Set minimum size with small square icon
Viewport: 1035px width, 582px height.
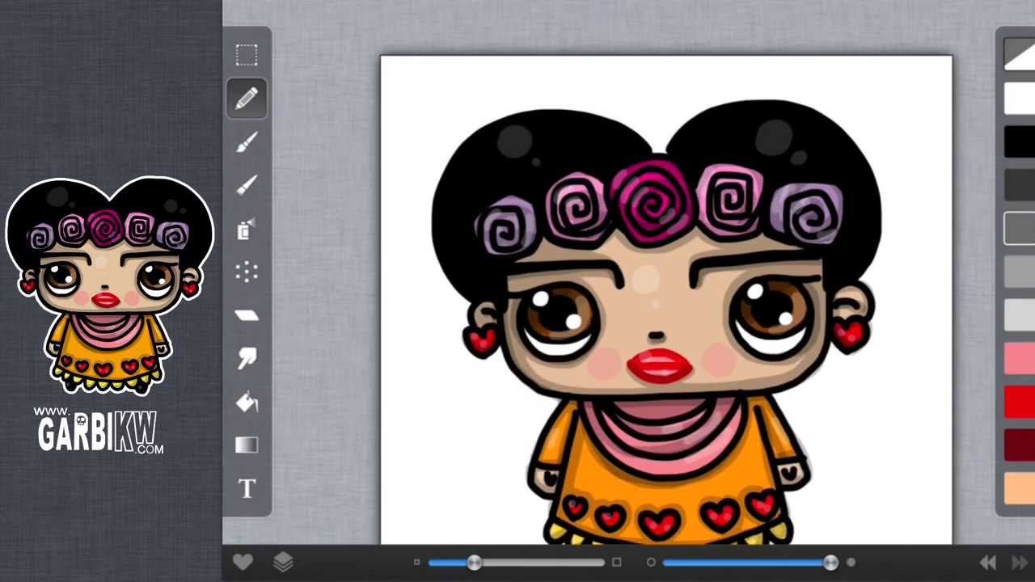pyautogui.click(x=416, y=563)
